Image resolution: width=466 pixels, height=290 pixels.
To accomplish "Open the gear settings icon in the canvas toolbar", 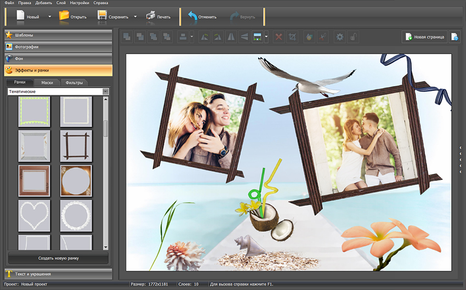I will [339, 37].
